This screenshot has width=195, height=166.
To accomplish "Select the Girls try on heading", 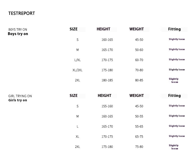I will tap(18, 100).
